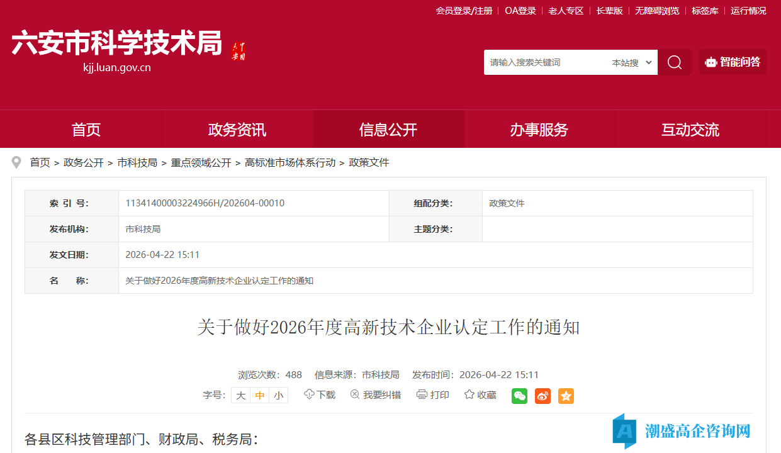Click the large article headline
The width and height of the screenshot is (781, 453).
point(388,327)
